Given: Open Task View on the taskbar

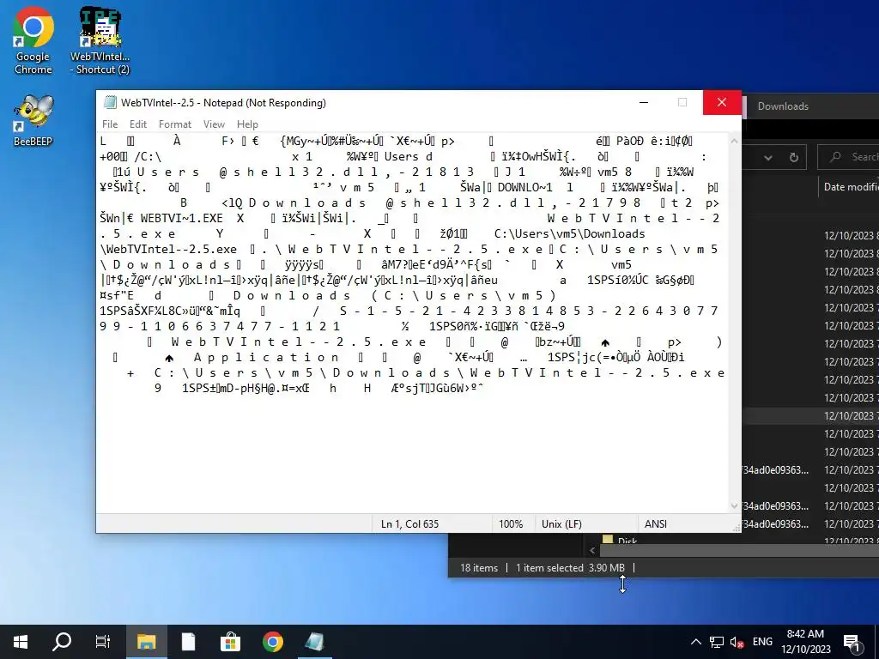Looking at the screenshot, I should pyautogui.click(x=103, y=642).
